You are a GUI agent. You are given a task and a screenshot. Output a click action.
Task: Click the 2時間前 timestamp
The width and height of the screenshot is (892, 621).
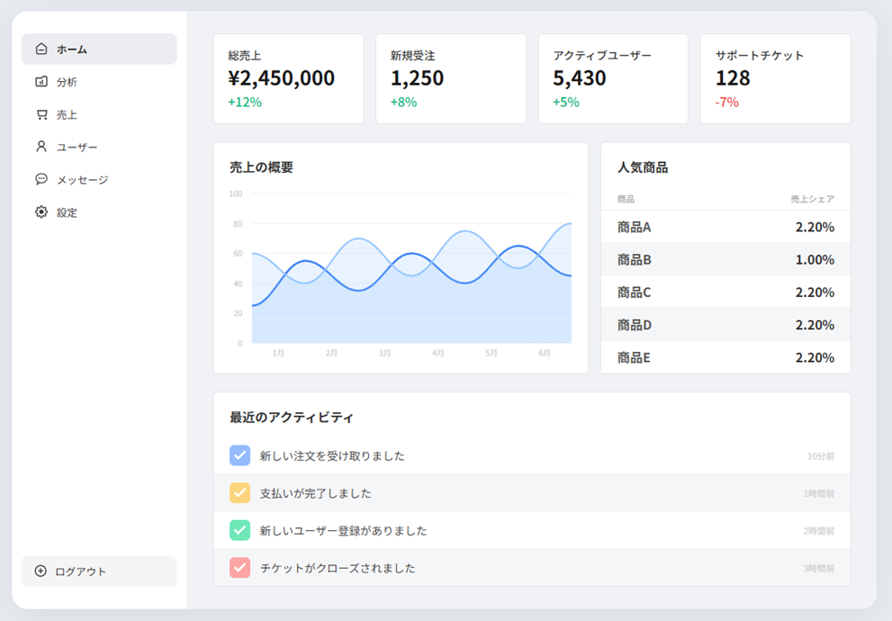tap(819, 531)
